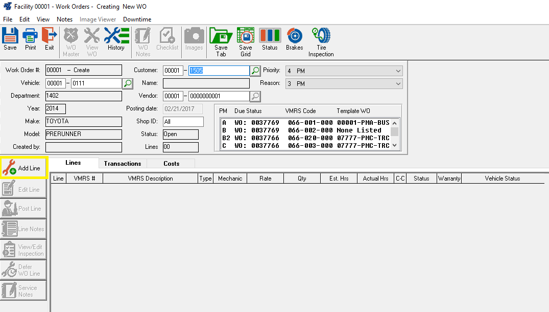Switch to the Costs tab
This screenshot has height=312, width=549.
tap(171, 164)
